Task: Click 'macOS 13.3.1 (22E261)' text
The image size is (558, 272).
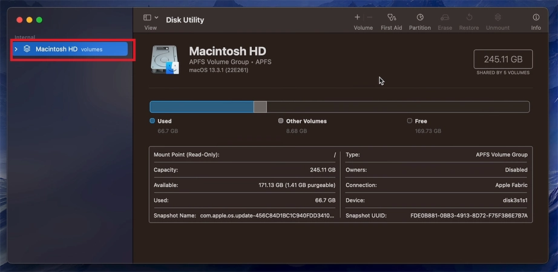Action: (218, 70)
